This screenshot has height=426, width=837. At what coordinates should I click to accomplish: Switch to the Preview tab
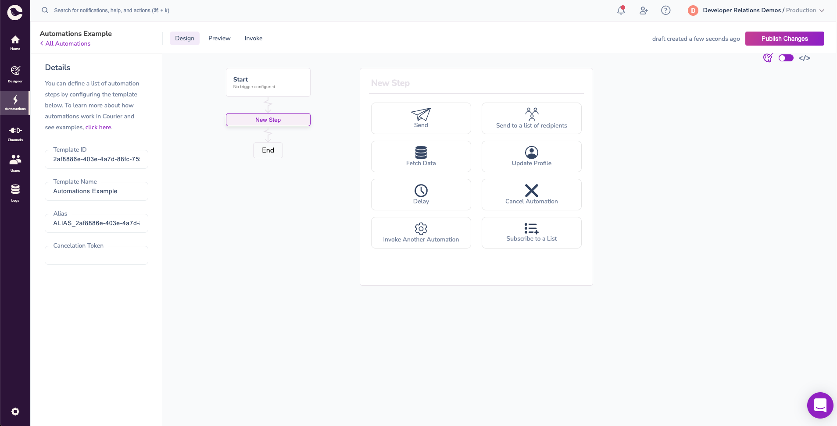pyautogui.click(x=219, y=38)
